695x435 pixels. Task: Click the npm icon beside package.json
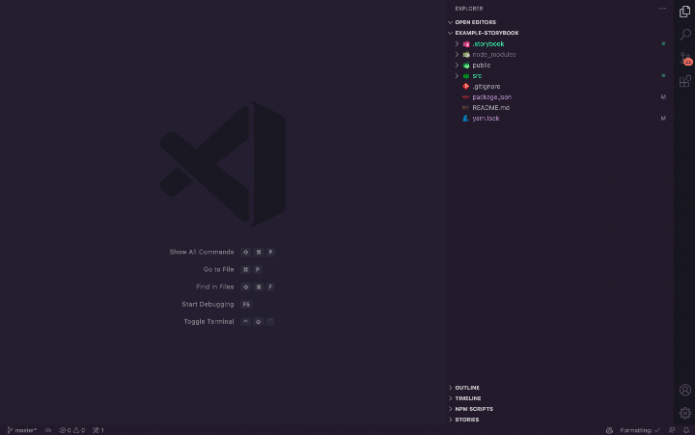coord(465,97)
